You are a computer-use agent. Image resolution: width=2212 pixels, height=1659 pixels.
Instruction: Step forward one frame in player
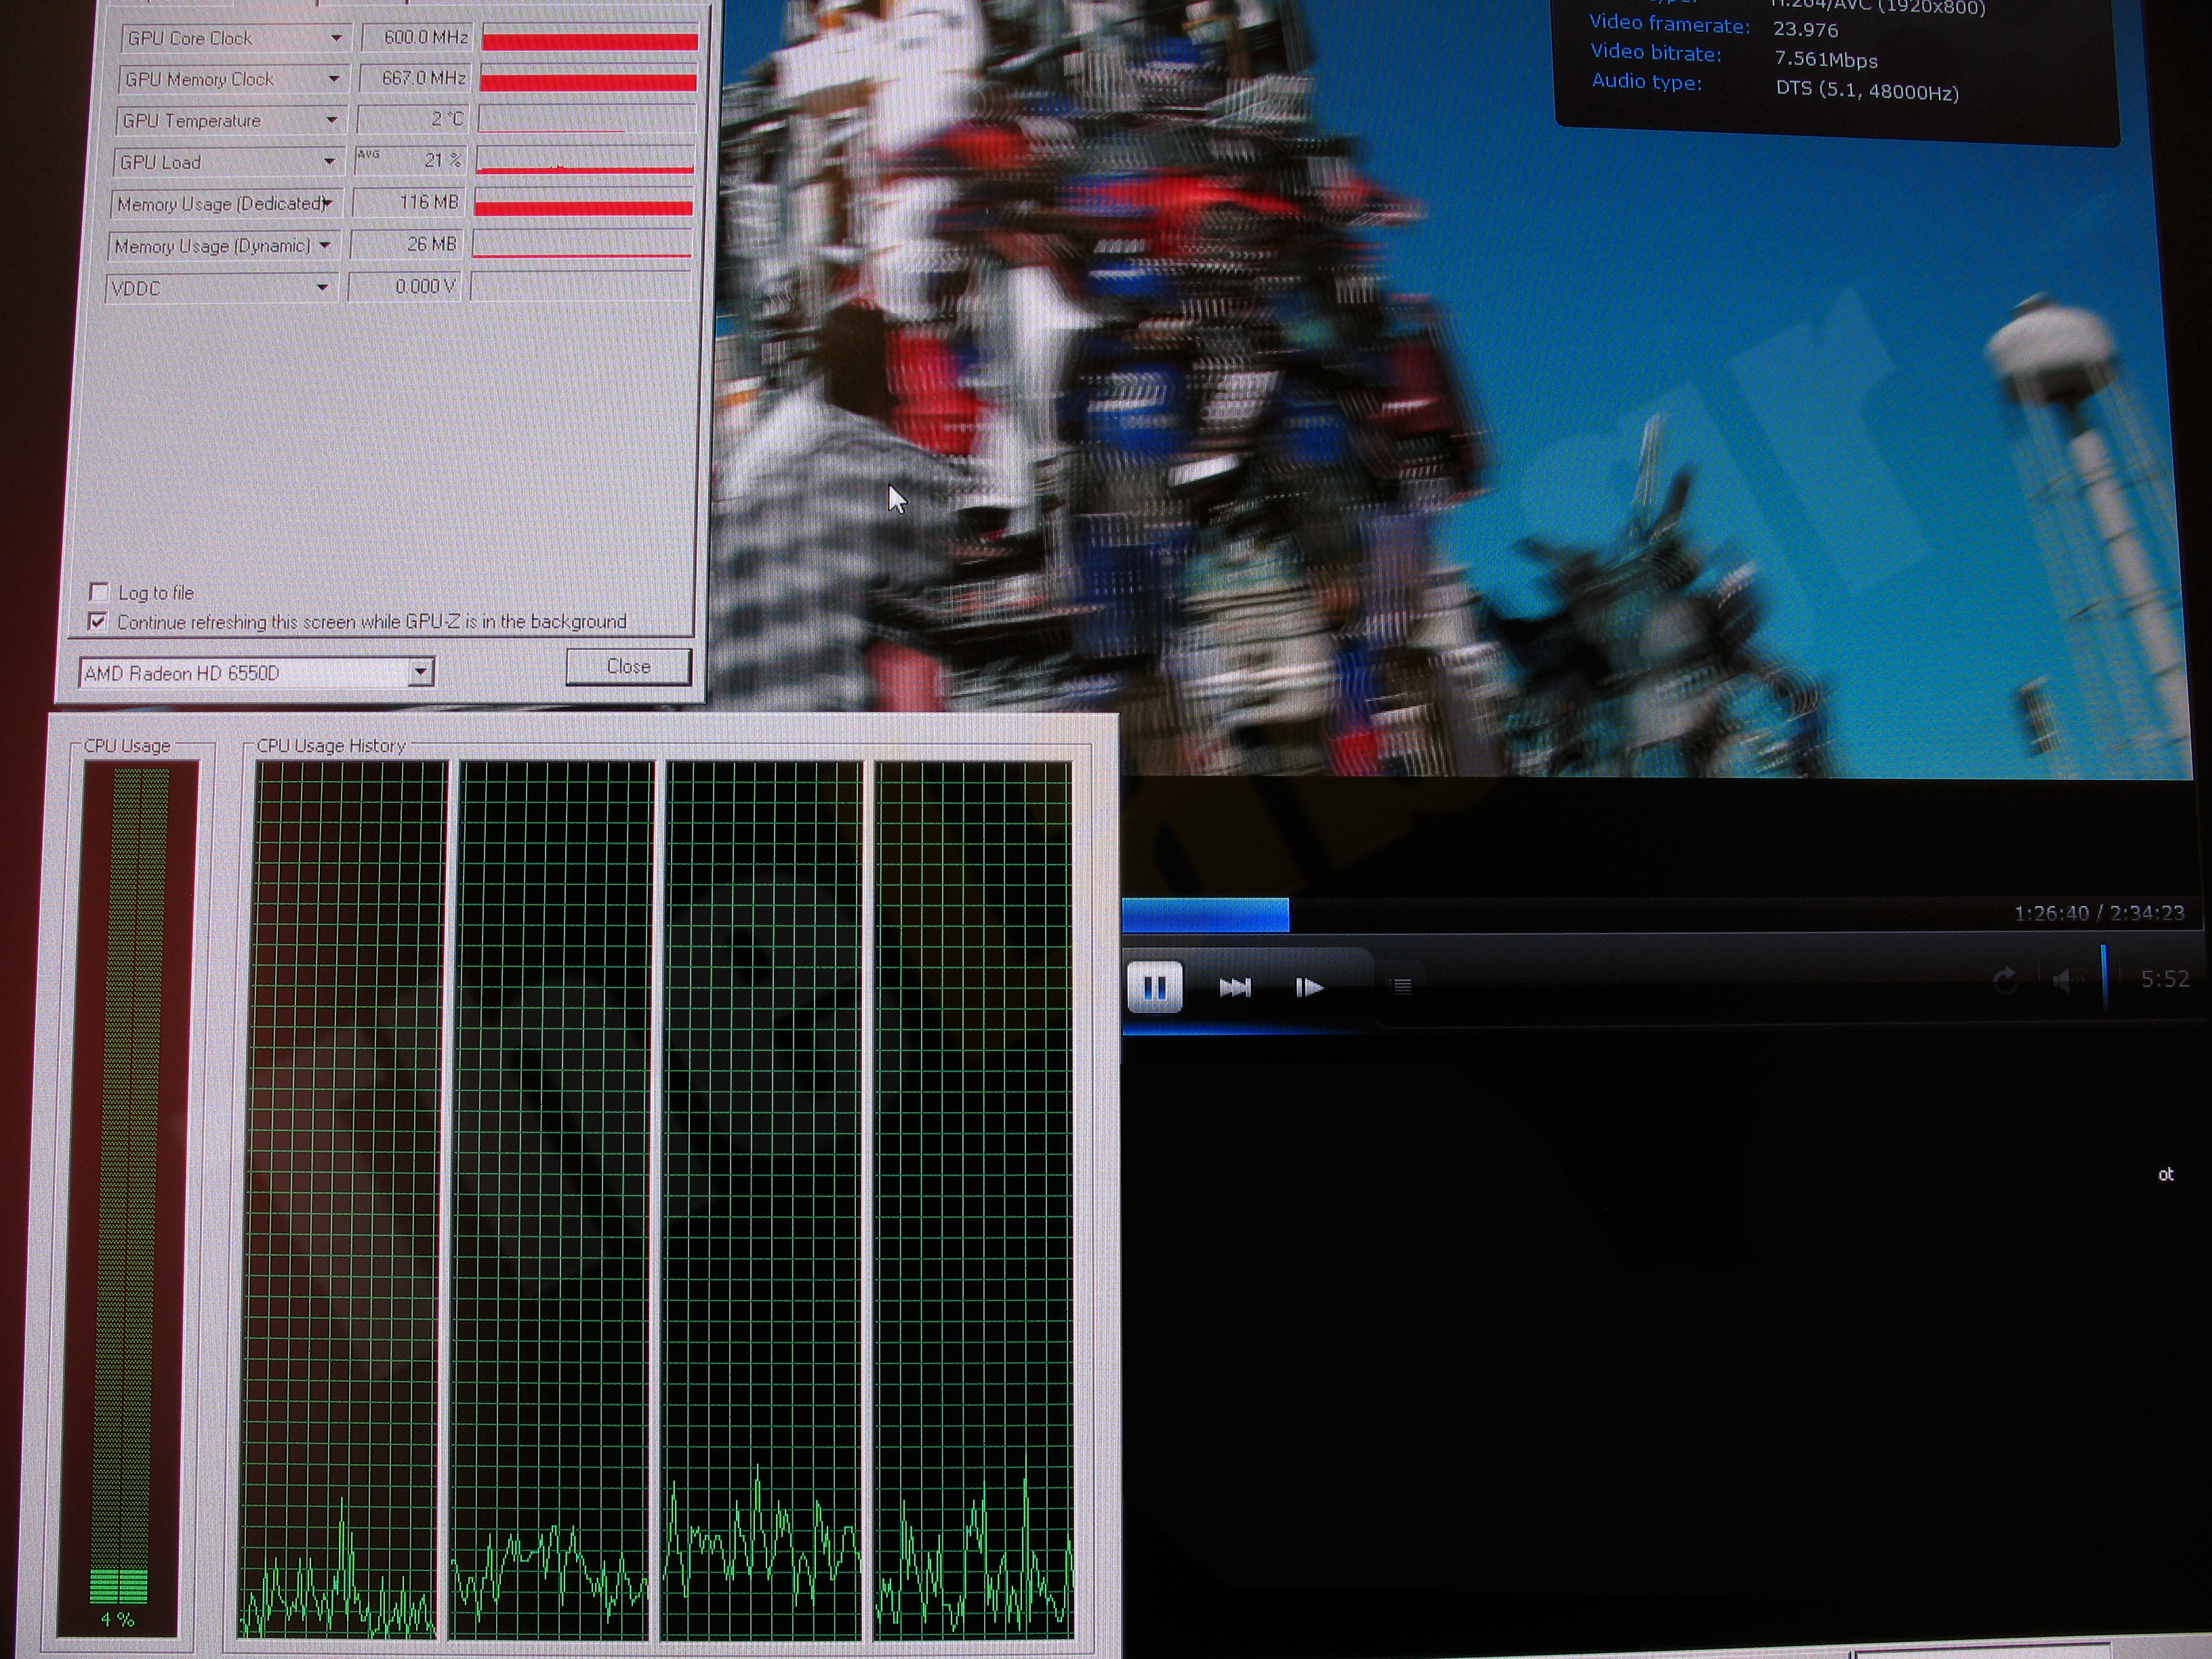pos(1309,987)
